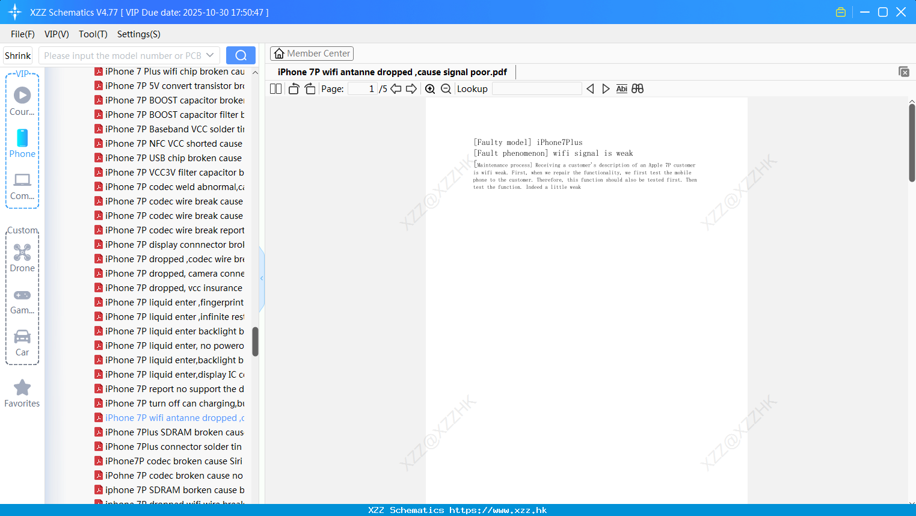Open iPhone7P codec broken cause Siri file
Image resolution: width=916 pixels, height=516 pixels.
(168, 461)
